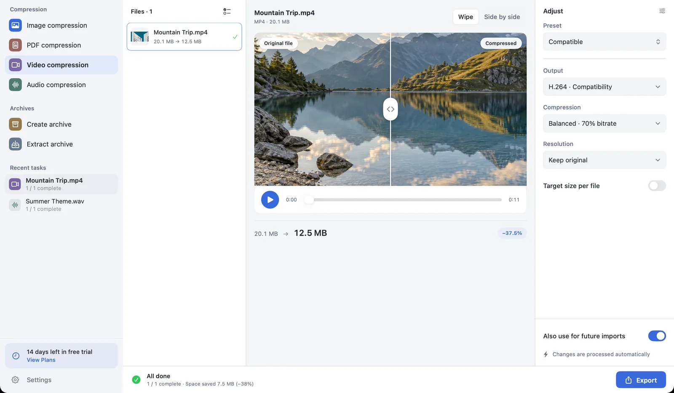
Task: Click '14 days left in free trial' text
Action: coord(59,352)
